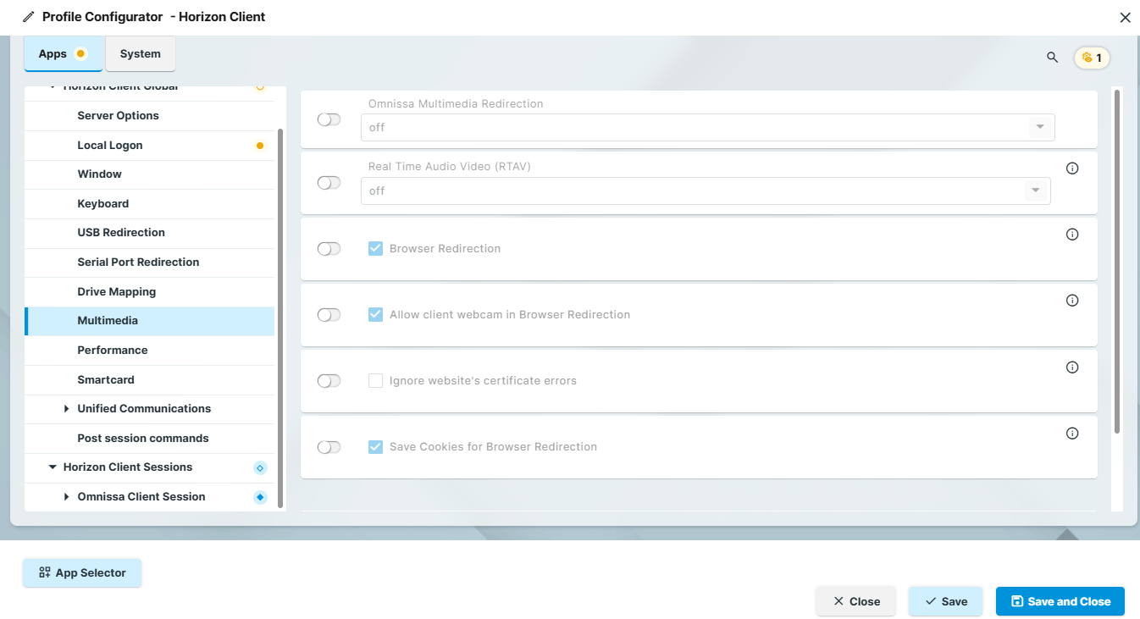
Task: Click info icon for Save Cookies setting
Action: (1072, 433)
